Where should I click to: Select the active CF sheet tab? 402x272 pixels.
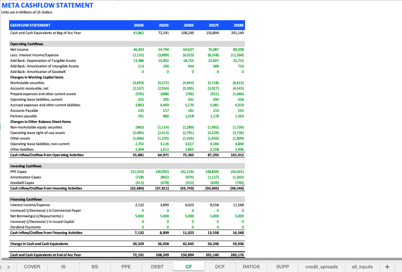[x=189, y=266]
